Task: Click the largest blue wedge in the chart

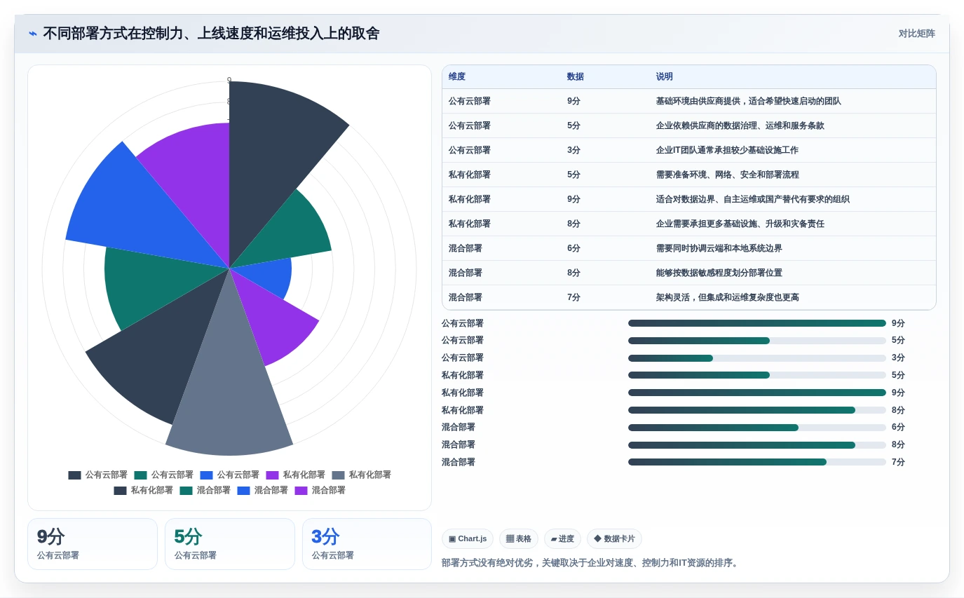Action: pyautogui.click(x=133, y=210)
